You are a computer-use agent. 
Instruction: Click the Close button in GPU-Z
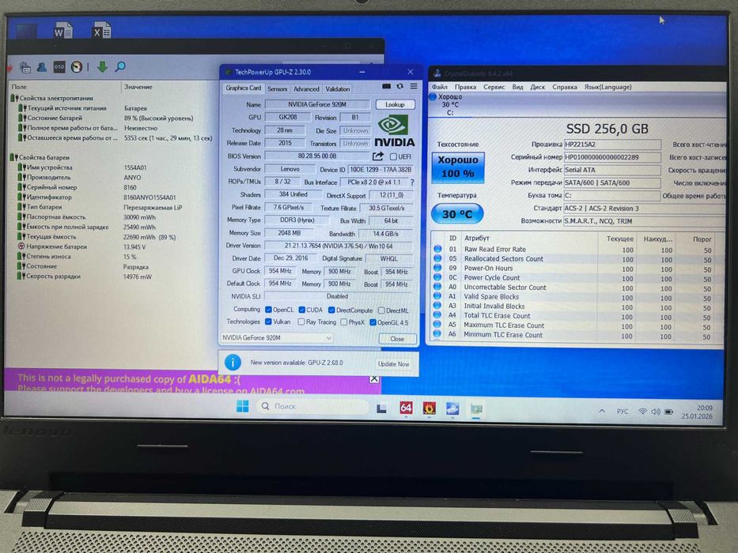click(397, 339)
